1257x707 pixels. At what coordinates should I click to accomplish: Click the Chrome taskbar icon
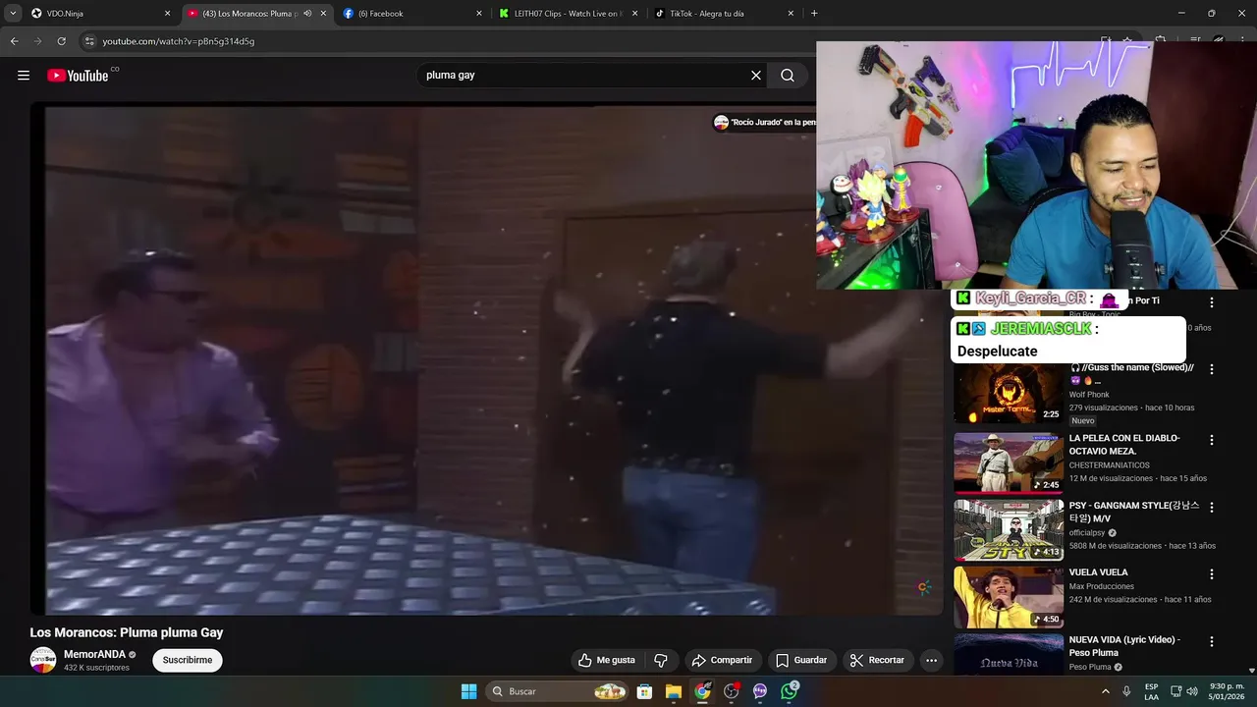tap(702, 691)
